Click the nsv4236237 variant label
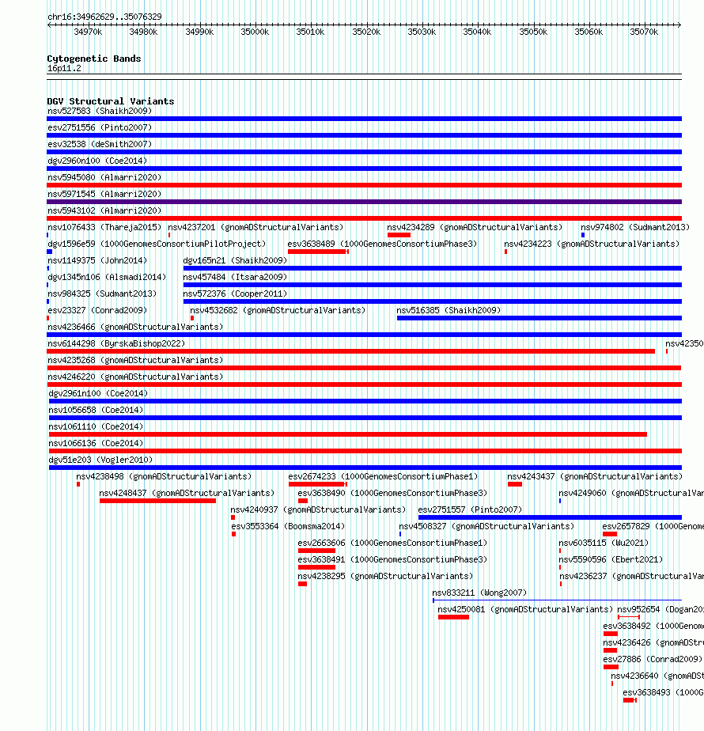The height and width of the screenshot is (731, 704). 631,576
